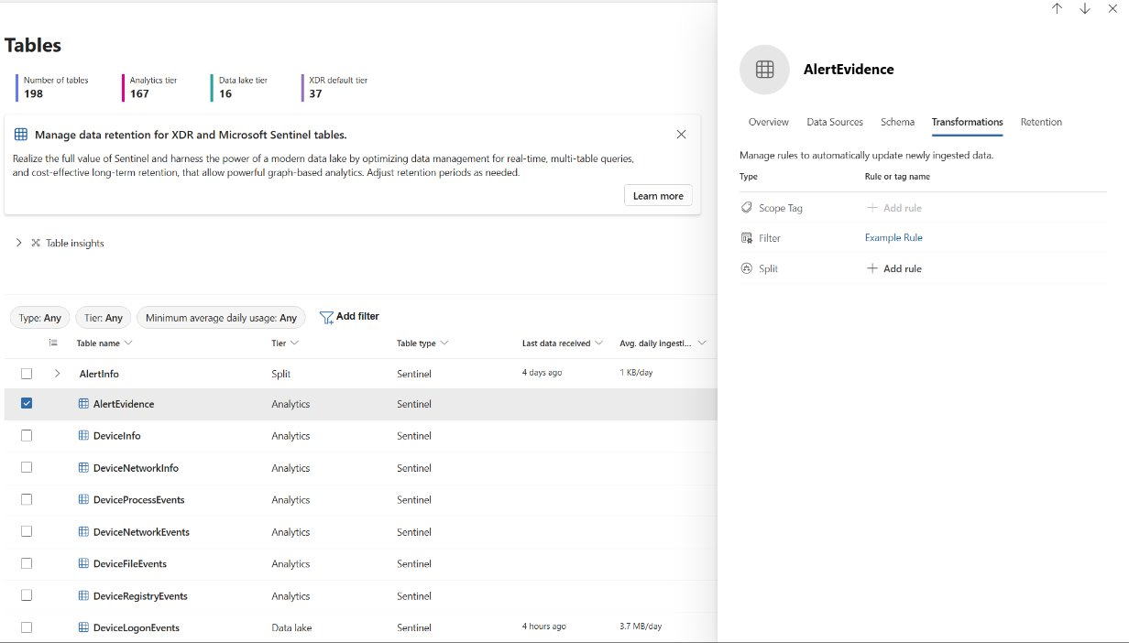Click the Scope Tag type icon

(747, 208)
